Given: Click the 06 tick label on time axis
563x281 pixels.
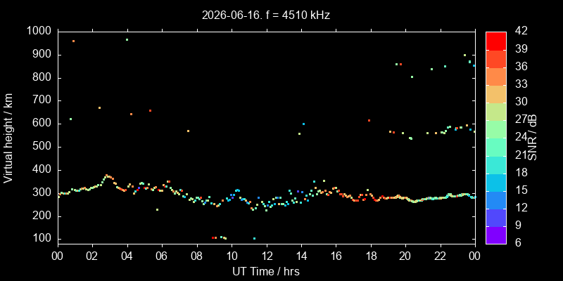Looking at the screenshot, I should point(163,256).
